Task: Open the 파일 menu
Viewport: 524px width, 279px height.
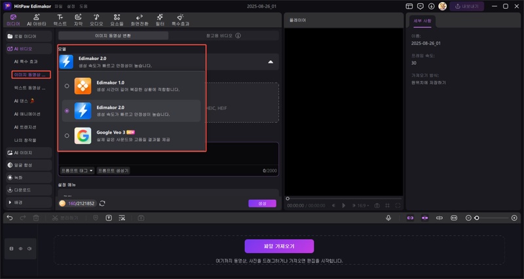Action: 58,7
